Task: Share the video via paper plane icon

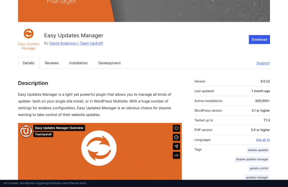Action: pos(176,146)
